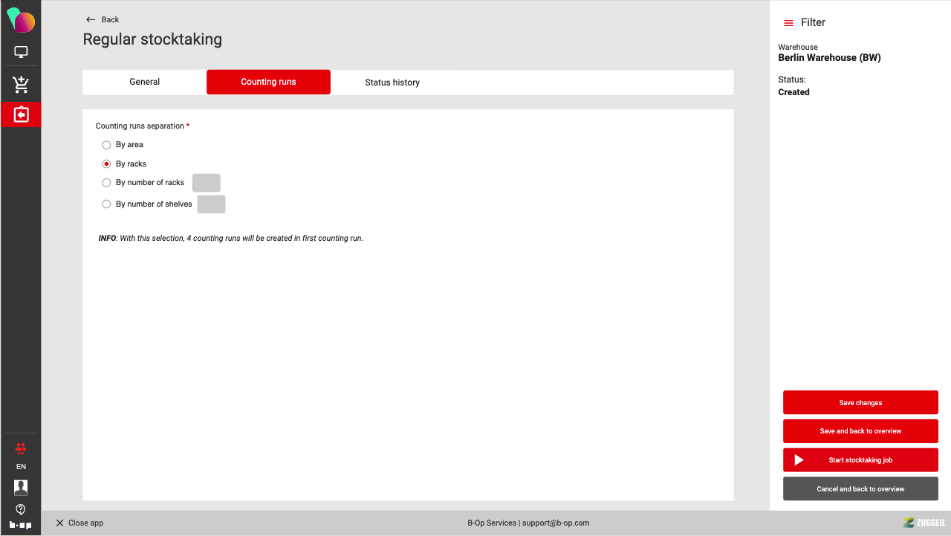Click the number of racks input field
The height and width of the screenshot is (536, 951).
pos(207,183)
